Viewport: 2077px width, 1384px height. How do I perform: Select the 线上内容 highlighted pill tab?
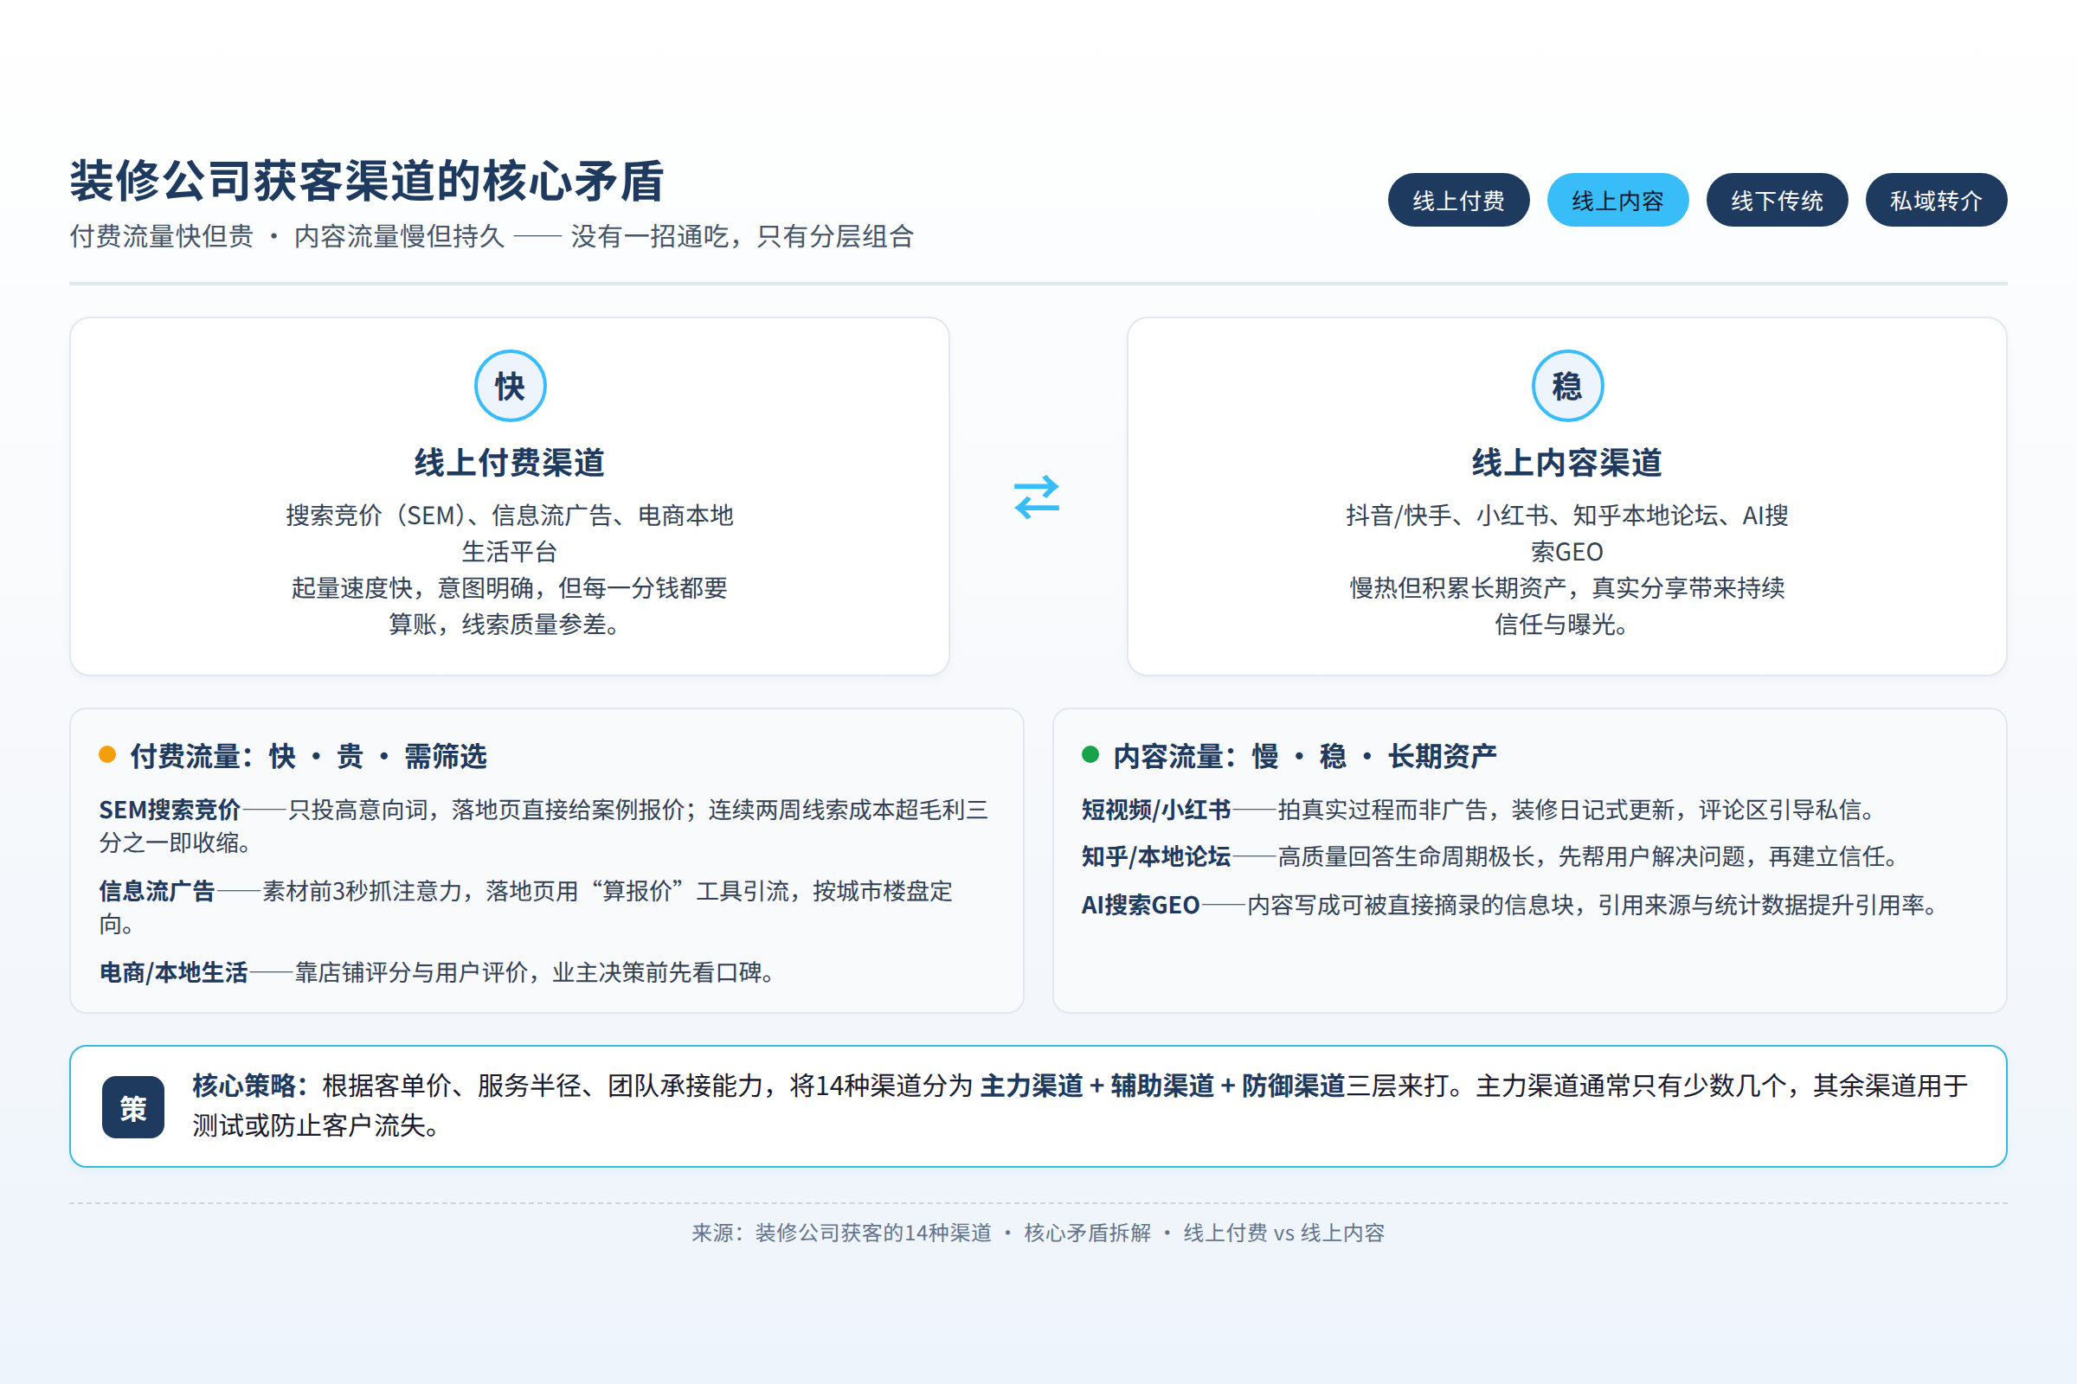point(1617,201)
